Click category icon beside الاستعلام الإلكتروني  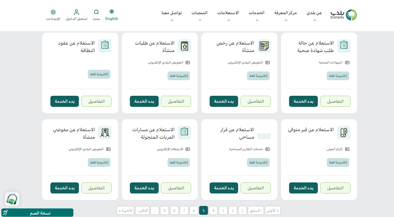point(188,149)
